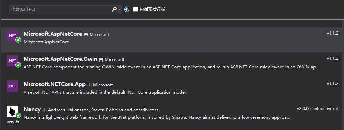Select the Microsoft.NETCore.App package title

54,84
